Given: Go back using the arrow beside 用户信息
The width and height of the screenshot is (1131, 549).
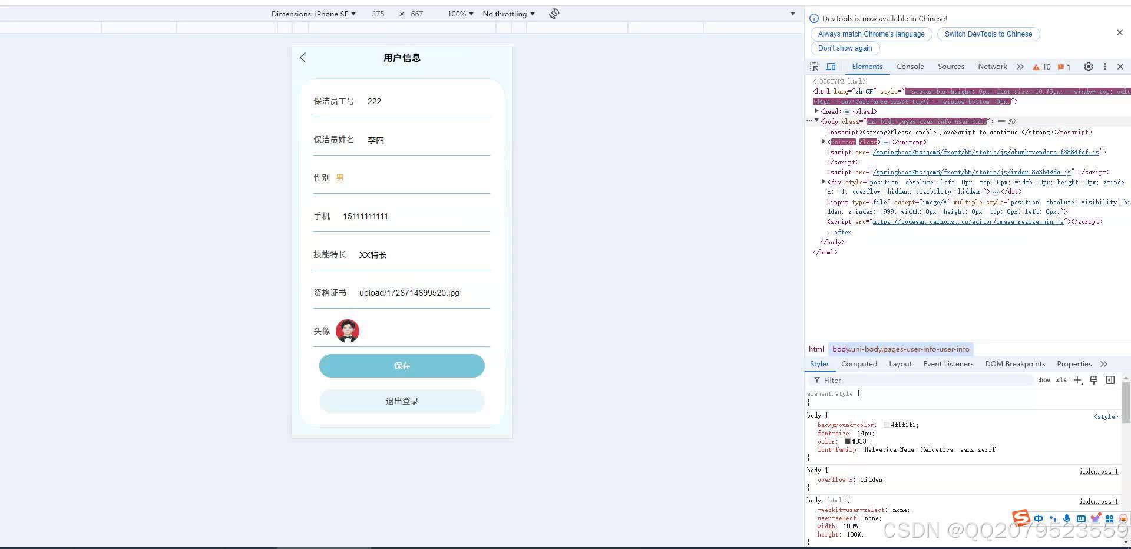Looking at the screenshot, I should click(x=303, y=57).
